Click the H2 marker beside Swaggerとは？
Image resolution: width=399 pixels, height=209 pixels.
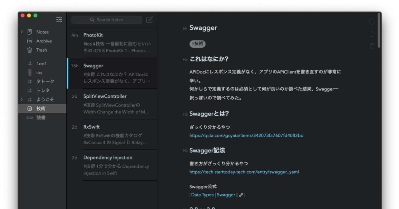[x=185, y=114]
